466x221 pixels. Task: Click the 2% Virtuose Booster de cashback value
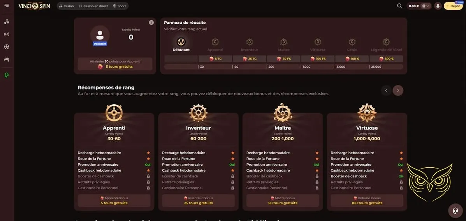point(401,176)
